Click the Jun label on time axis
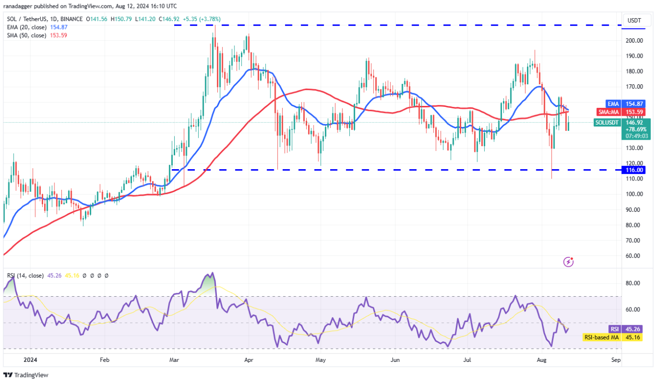Image resolution: width=656 pixels, height=382 pixels. (394, 359)
